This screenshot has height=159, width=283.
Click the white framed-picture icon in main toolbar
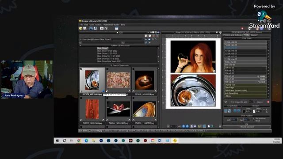click(x=102, y=28)
